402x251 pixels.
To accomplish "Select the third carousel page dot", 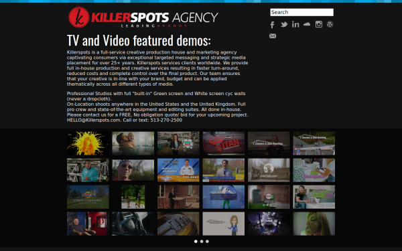I will pos(207,241).
